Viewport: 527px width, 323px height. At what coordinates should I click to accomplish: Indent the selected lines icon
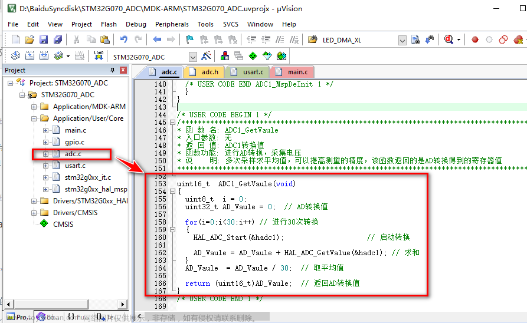tap(251, 39)
